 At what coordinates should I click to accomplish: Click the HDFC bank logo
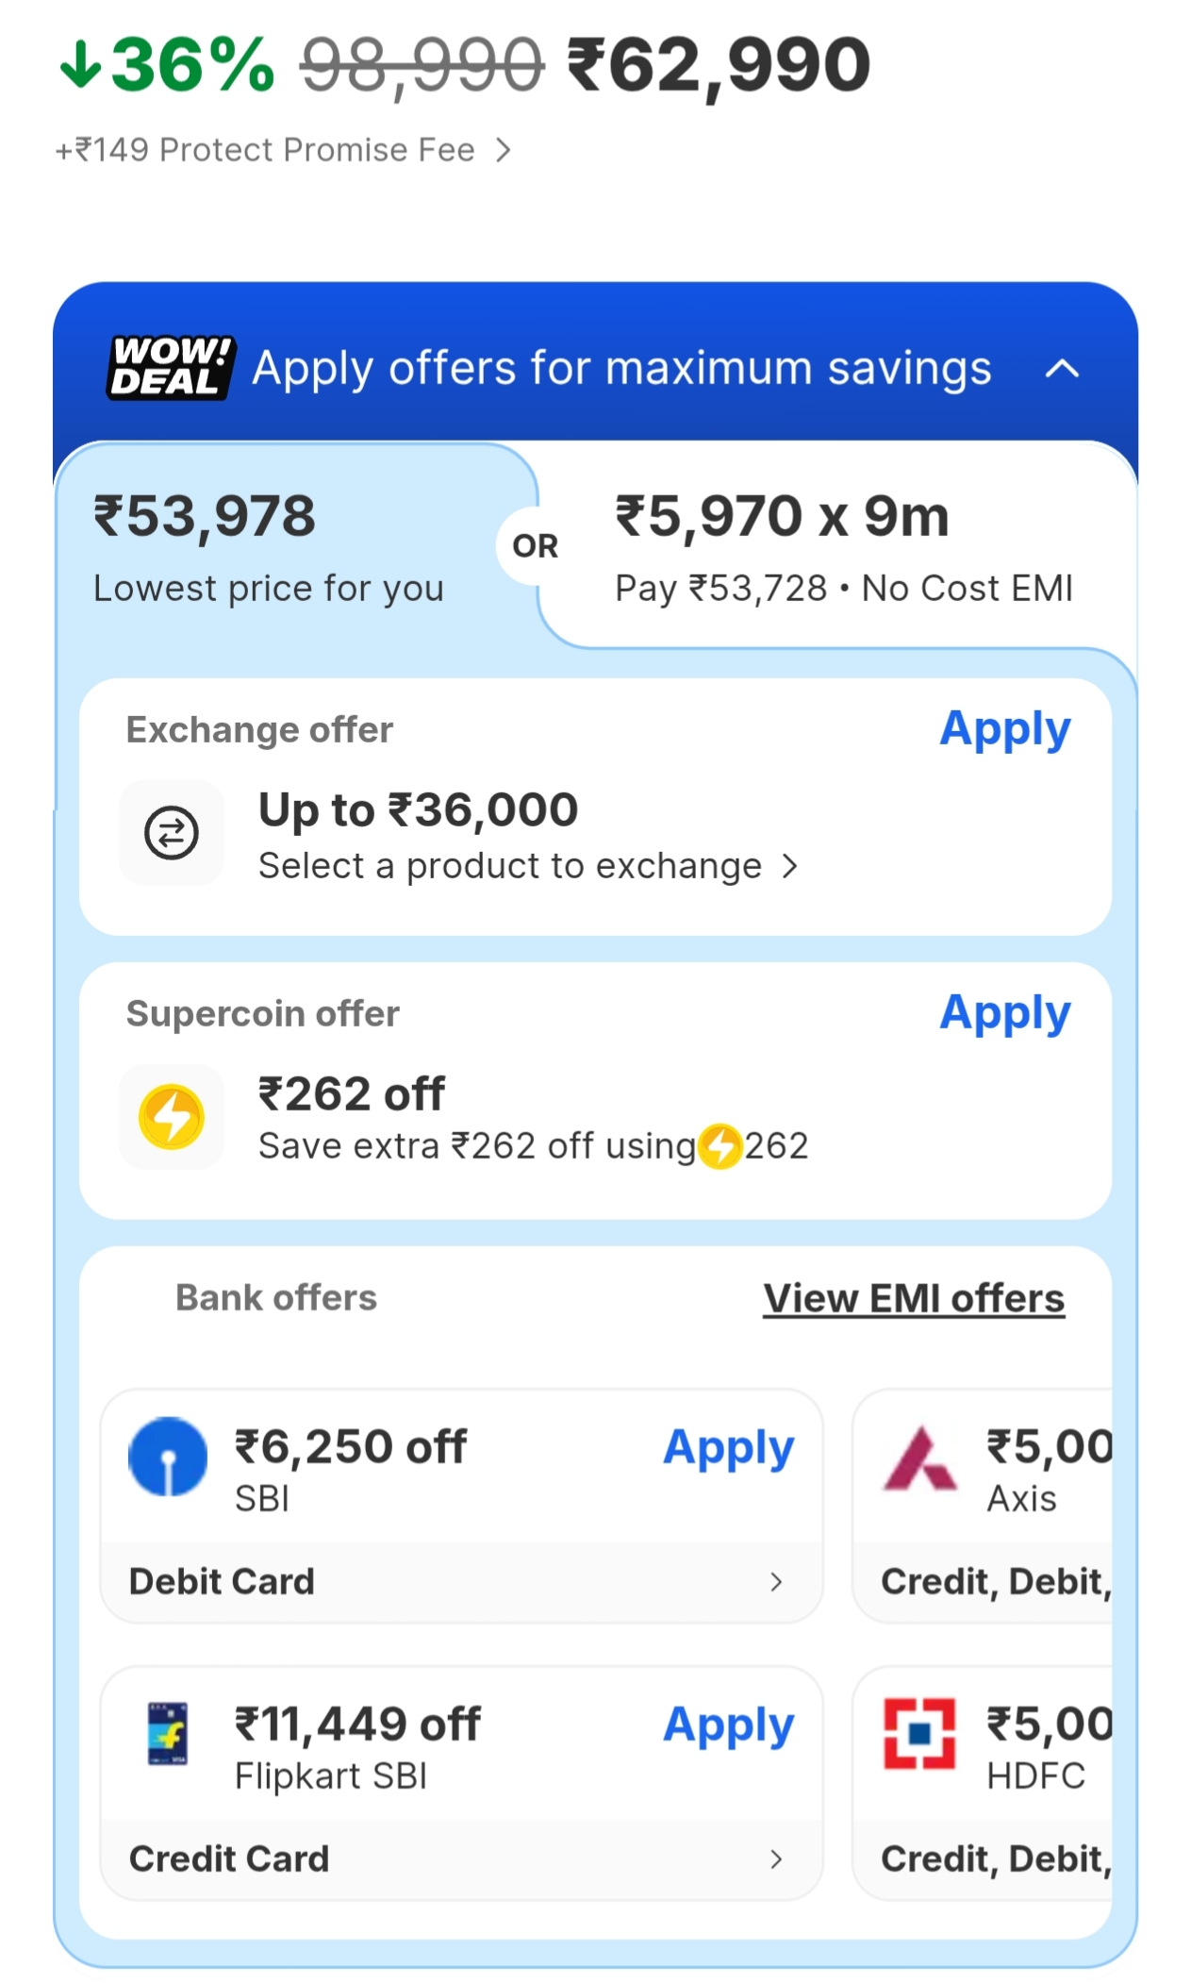(x=919, y=1734)
